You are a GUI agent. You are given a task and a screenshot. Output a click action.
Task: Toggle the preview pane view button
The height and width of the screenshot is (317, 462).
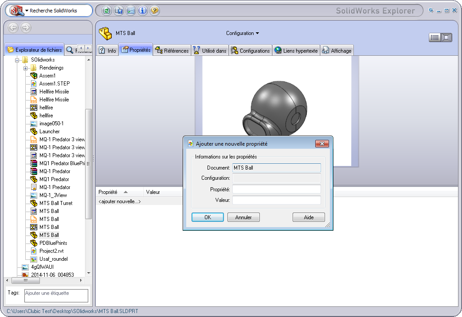click(446, 38)
